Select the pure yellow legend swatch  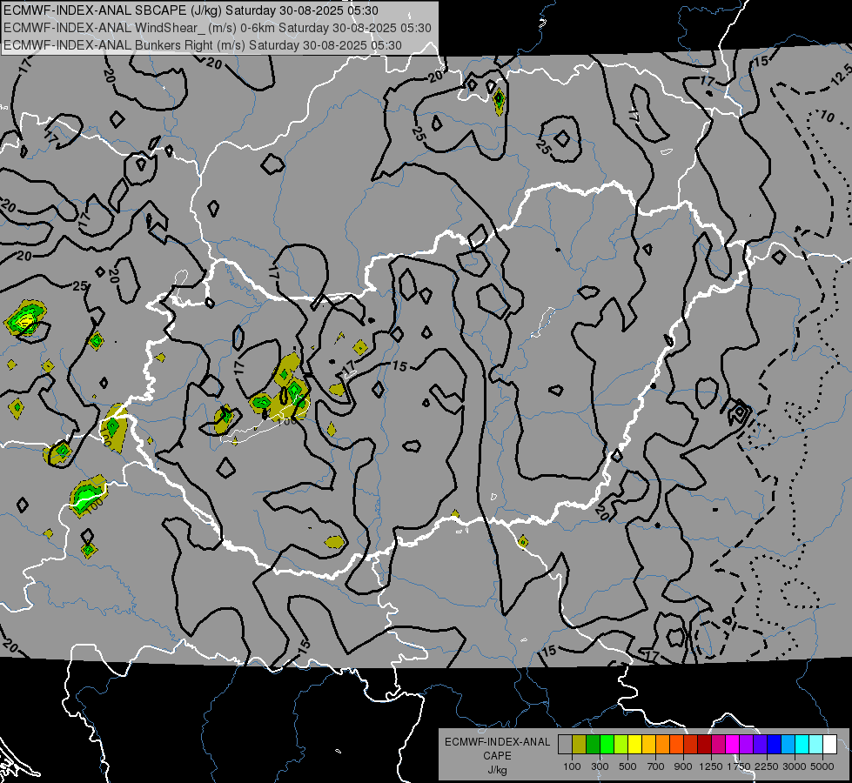coord(634,744)
